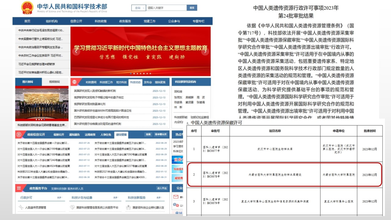Select the 科技部工作 news tab
The width and height of the screenshot is (391, 220).
(106, 82)
